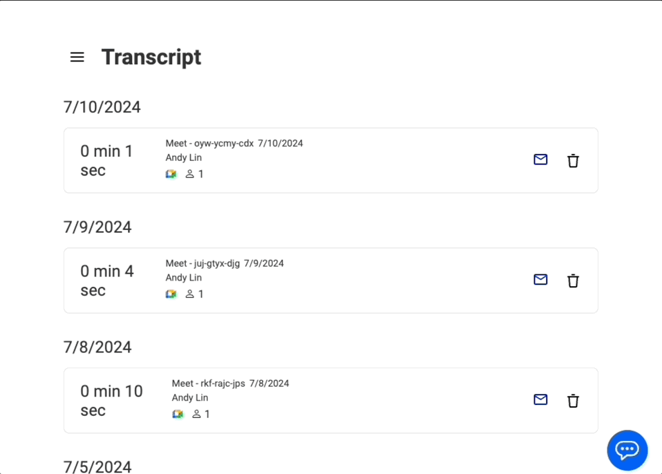Click participant count icon in oyw-ycmy-cdx card
This screenshot has width=662, height=474.
[x=190, y=174]
